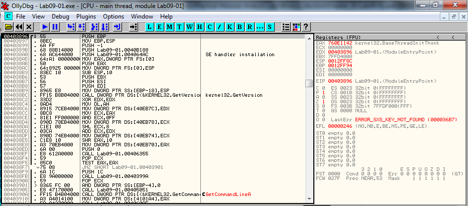Screen dimensions: 468x206
Task: Run the program with the play icon
Action: click(x=45, y=27)
